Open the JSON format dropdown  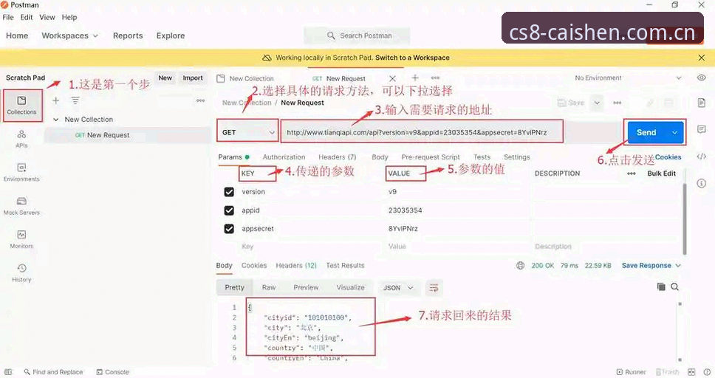398,288
